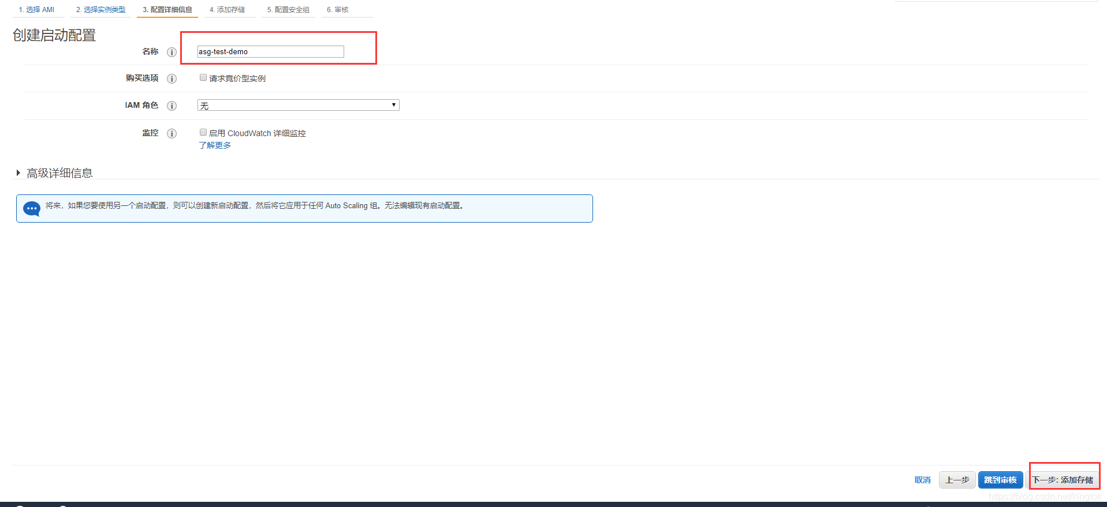Select the 3. 配置详细信息 tab
This screenshot has width=1107, height=507.
167,10
